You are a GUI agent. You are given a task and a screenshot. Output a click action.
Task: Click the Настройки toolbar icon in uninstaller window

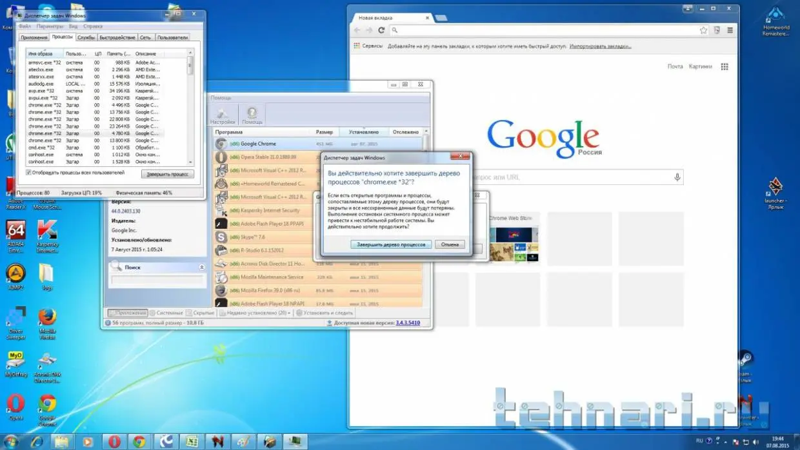coord(222,114)
